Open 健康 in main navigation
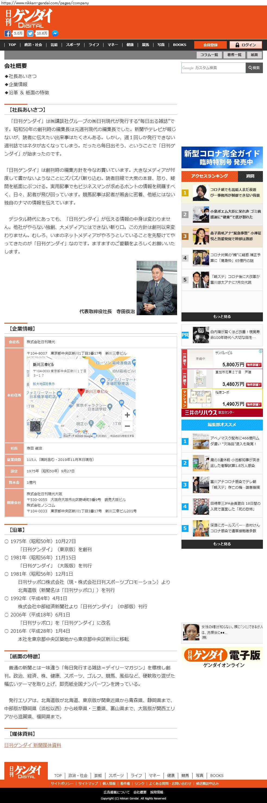The height and width of the screenshot is (803, 267). click(130, 45)
